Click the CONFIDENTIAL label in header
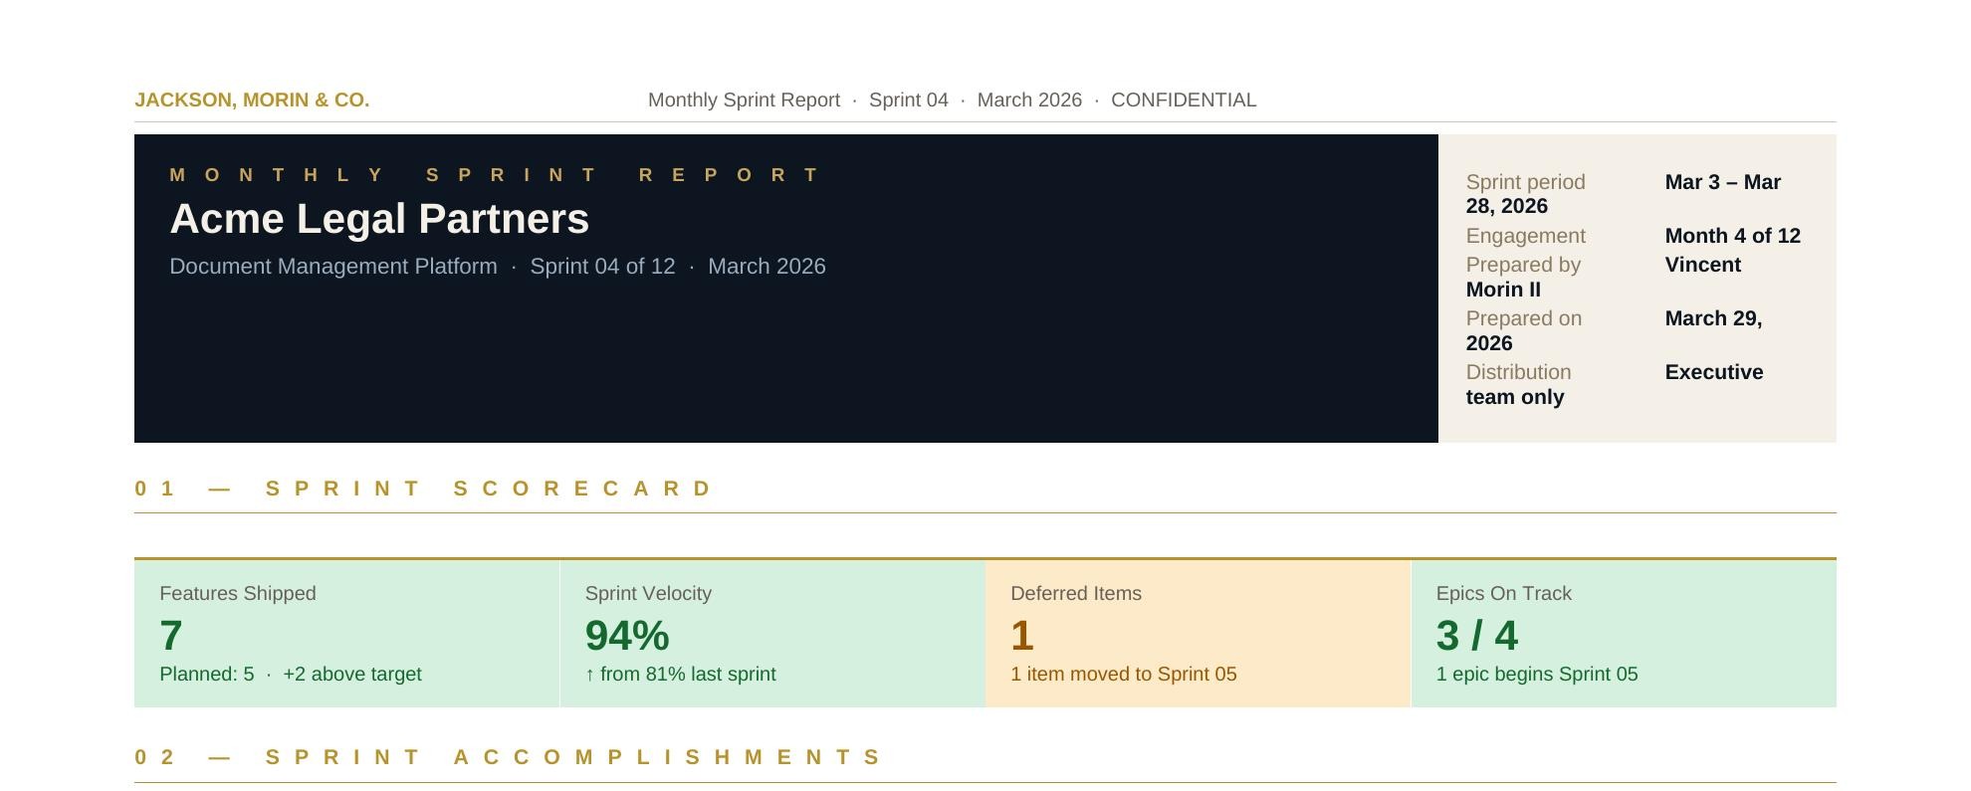 [1183, 100]
